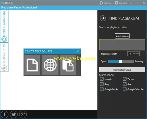The height and width of the screenshot is (119, 147).
Task: Open the Google Plus social icon
Action: [23, 114]
